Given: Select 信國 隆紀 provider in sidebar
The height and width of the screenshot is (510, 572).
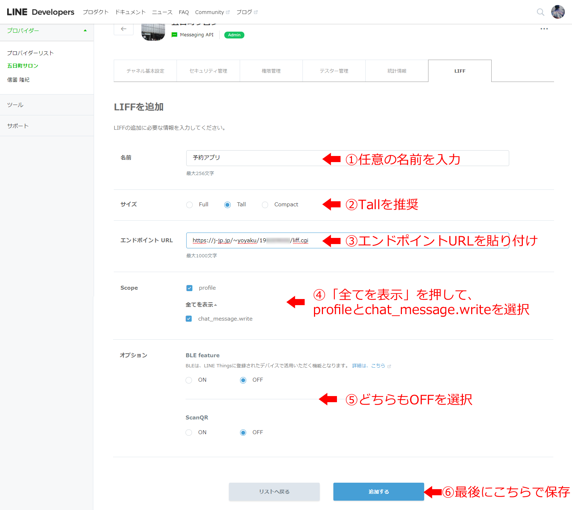Looking at the screenshot, I should point(18,80).
